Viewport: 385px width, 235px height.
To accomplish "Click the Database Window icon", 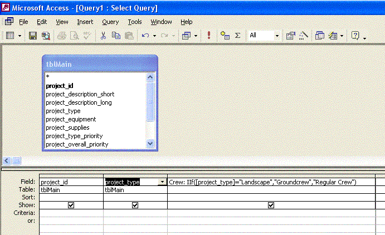I will (x=320, y=36).
